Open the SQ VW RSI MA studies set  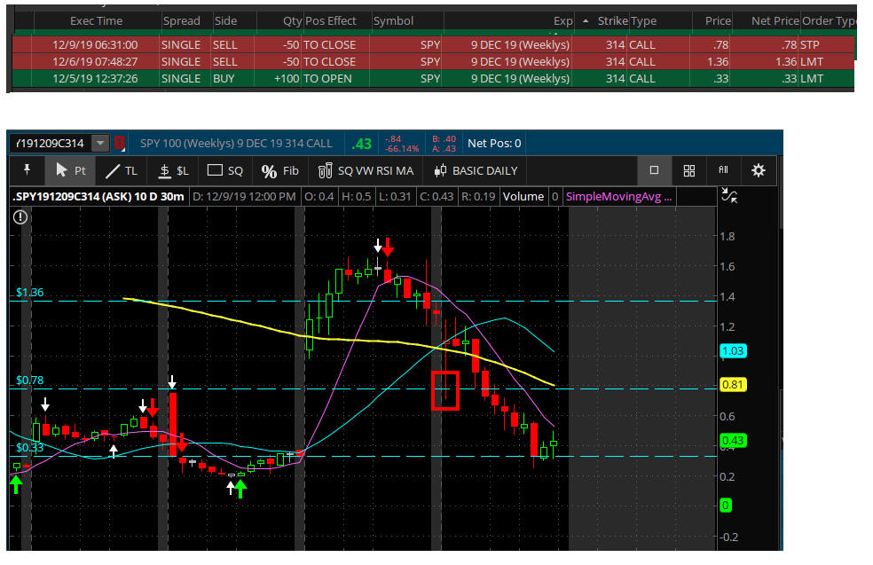[x=366, y=170]
